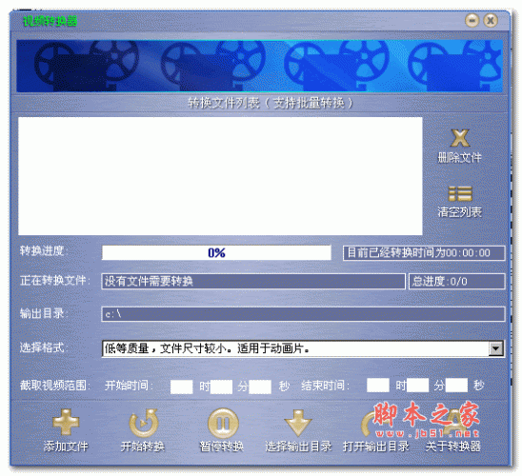Click the 视频转换器 title text
The height and width of the screenshot is (476, 522).
50,21
